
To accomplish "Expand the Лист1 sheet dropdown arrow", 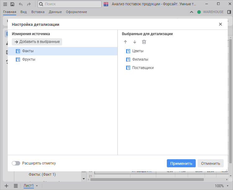I will coord(37,186).
